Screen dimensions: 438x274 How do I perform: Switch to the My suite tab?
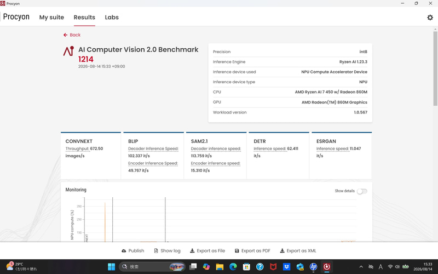click(x=51, y=18)
